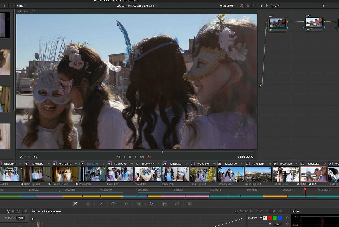The image size is (339, 227).
Task: Open the viewer zoom 138% dropdown
Action: [22, 6]
